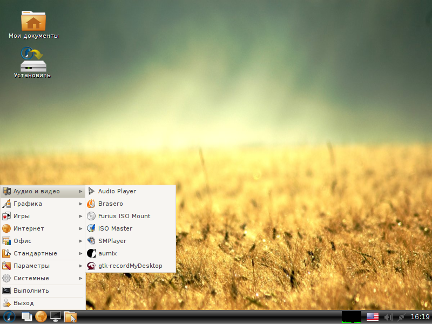The image size is (432, 324).
Task: Launch the web browser globe on taskbar
Action: [41, 317]
